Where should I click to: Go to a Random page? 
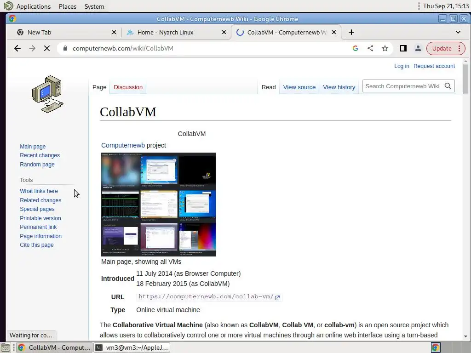[37, 165]
